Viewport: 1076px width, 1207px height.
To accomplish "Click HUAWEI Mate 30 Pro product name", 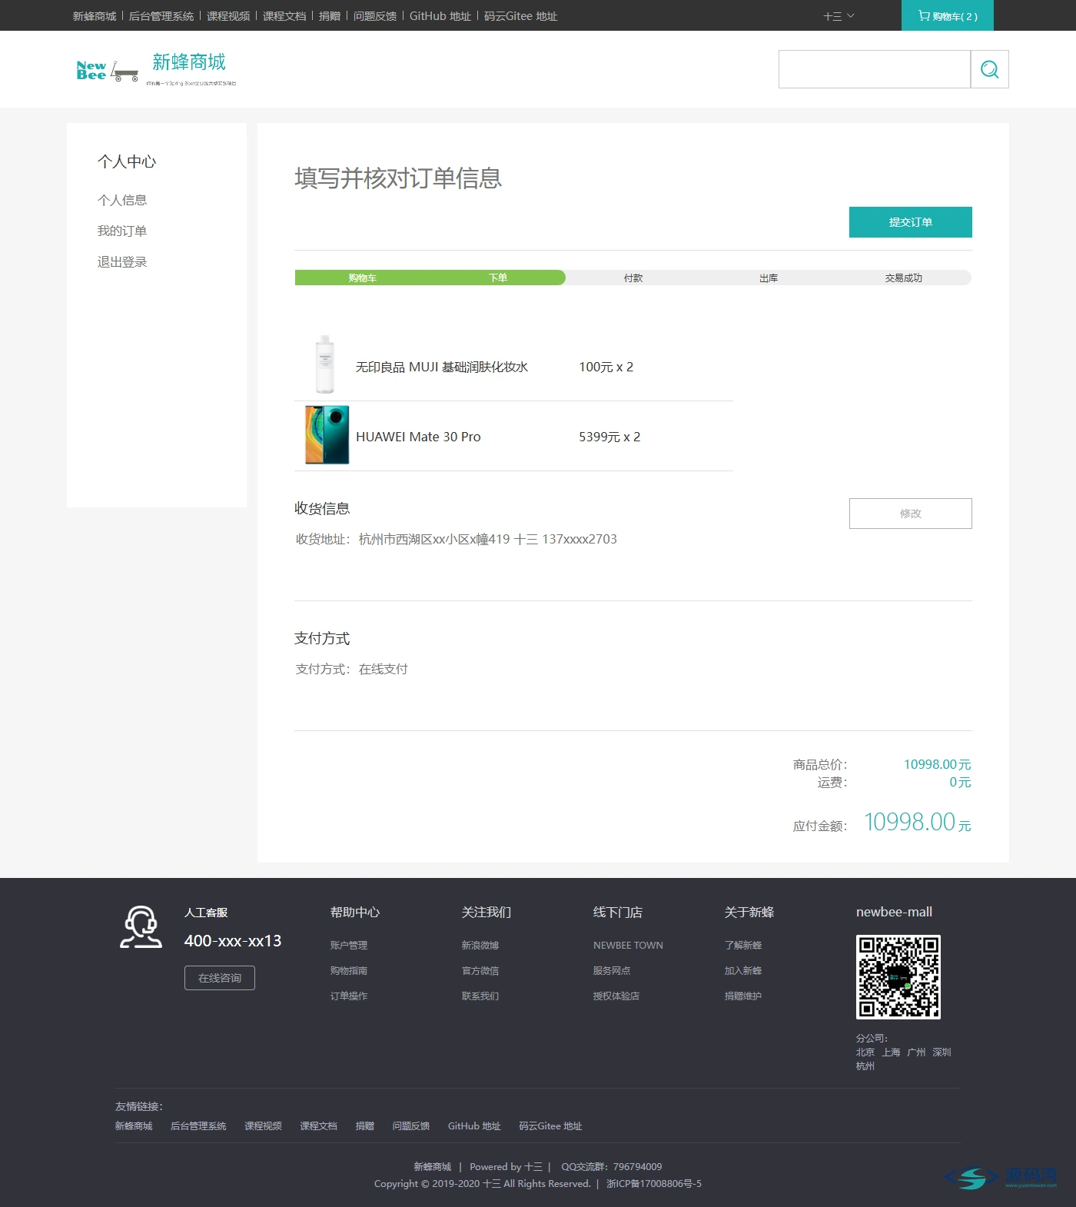I will point(418,437).
